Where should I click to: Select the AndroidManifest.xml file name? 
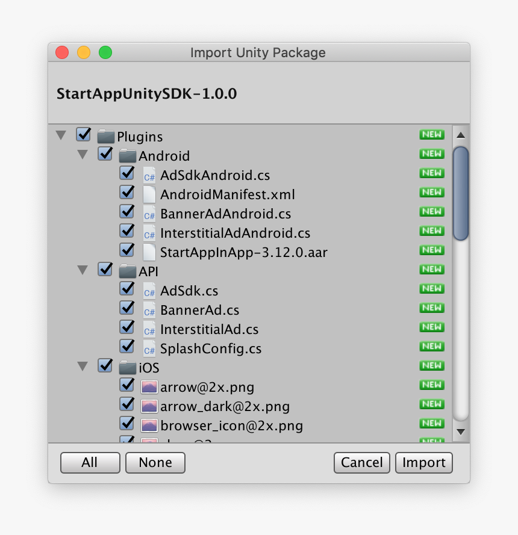coord(228,194)
